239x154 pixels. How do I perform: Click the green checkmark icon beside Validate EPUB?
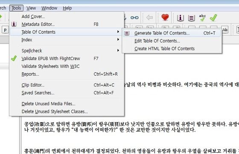(x=14, y=58)
